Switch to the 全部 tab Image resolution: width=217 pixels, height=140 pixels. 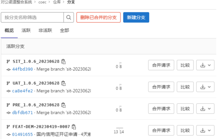[64, 31]
